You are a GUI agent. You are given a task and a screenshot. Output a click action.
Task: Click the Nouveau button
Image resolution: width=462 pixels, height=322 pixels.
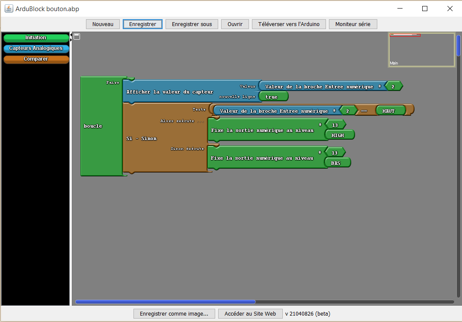tap(103, 24)
